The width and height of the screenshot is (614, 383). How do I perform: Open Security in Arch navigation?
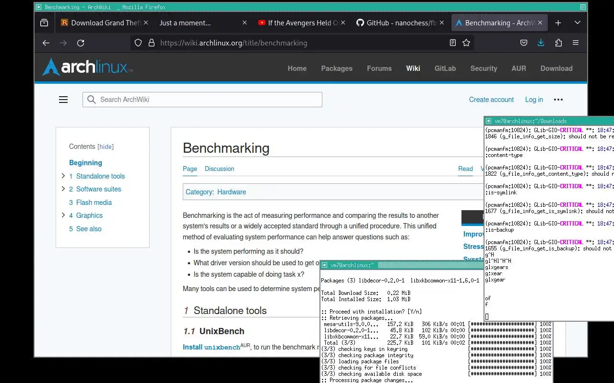click(484, 68)
